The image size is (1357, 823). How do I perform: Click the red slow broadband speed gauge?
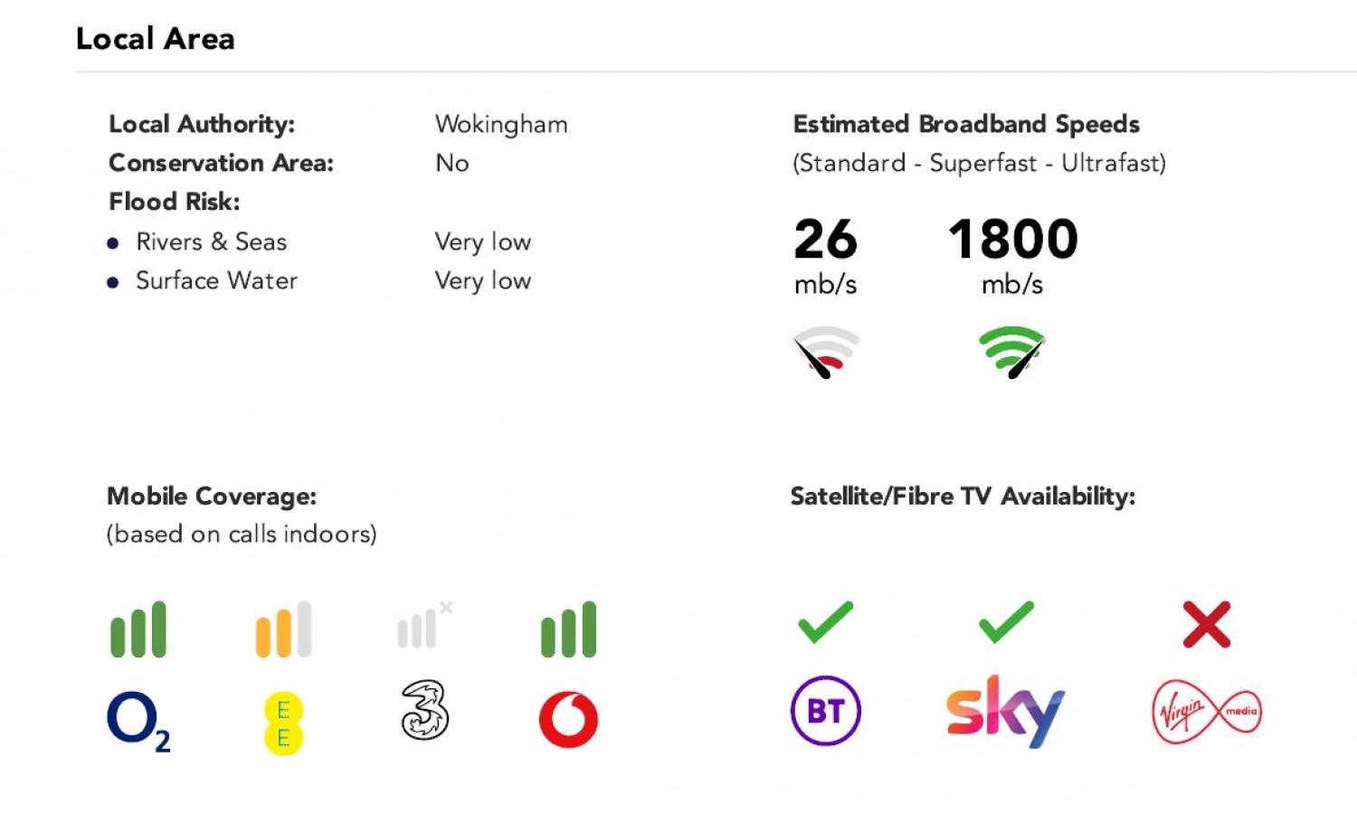point(826,352)
